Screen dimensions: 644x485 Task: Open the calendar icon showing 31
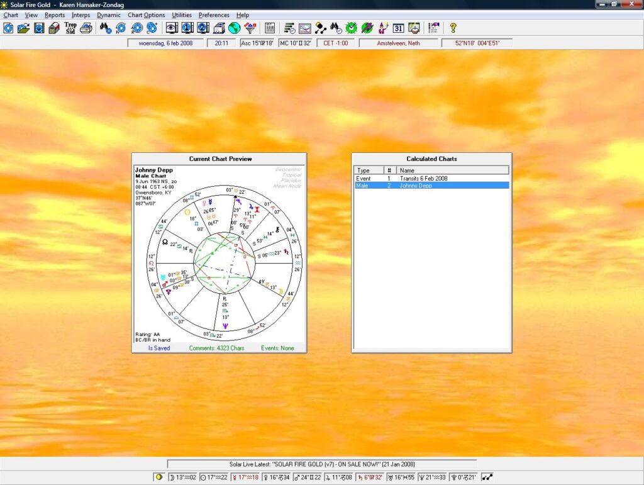(398, 28)
